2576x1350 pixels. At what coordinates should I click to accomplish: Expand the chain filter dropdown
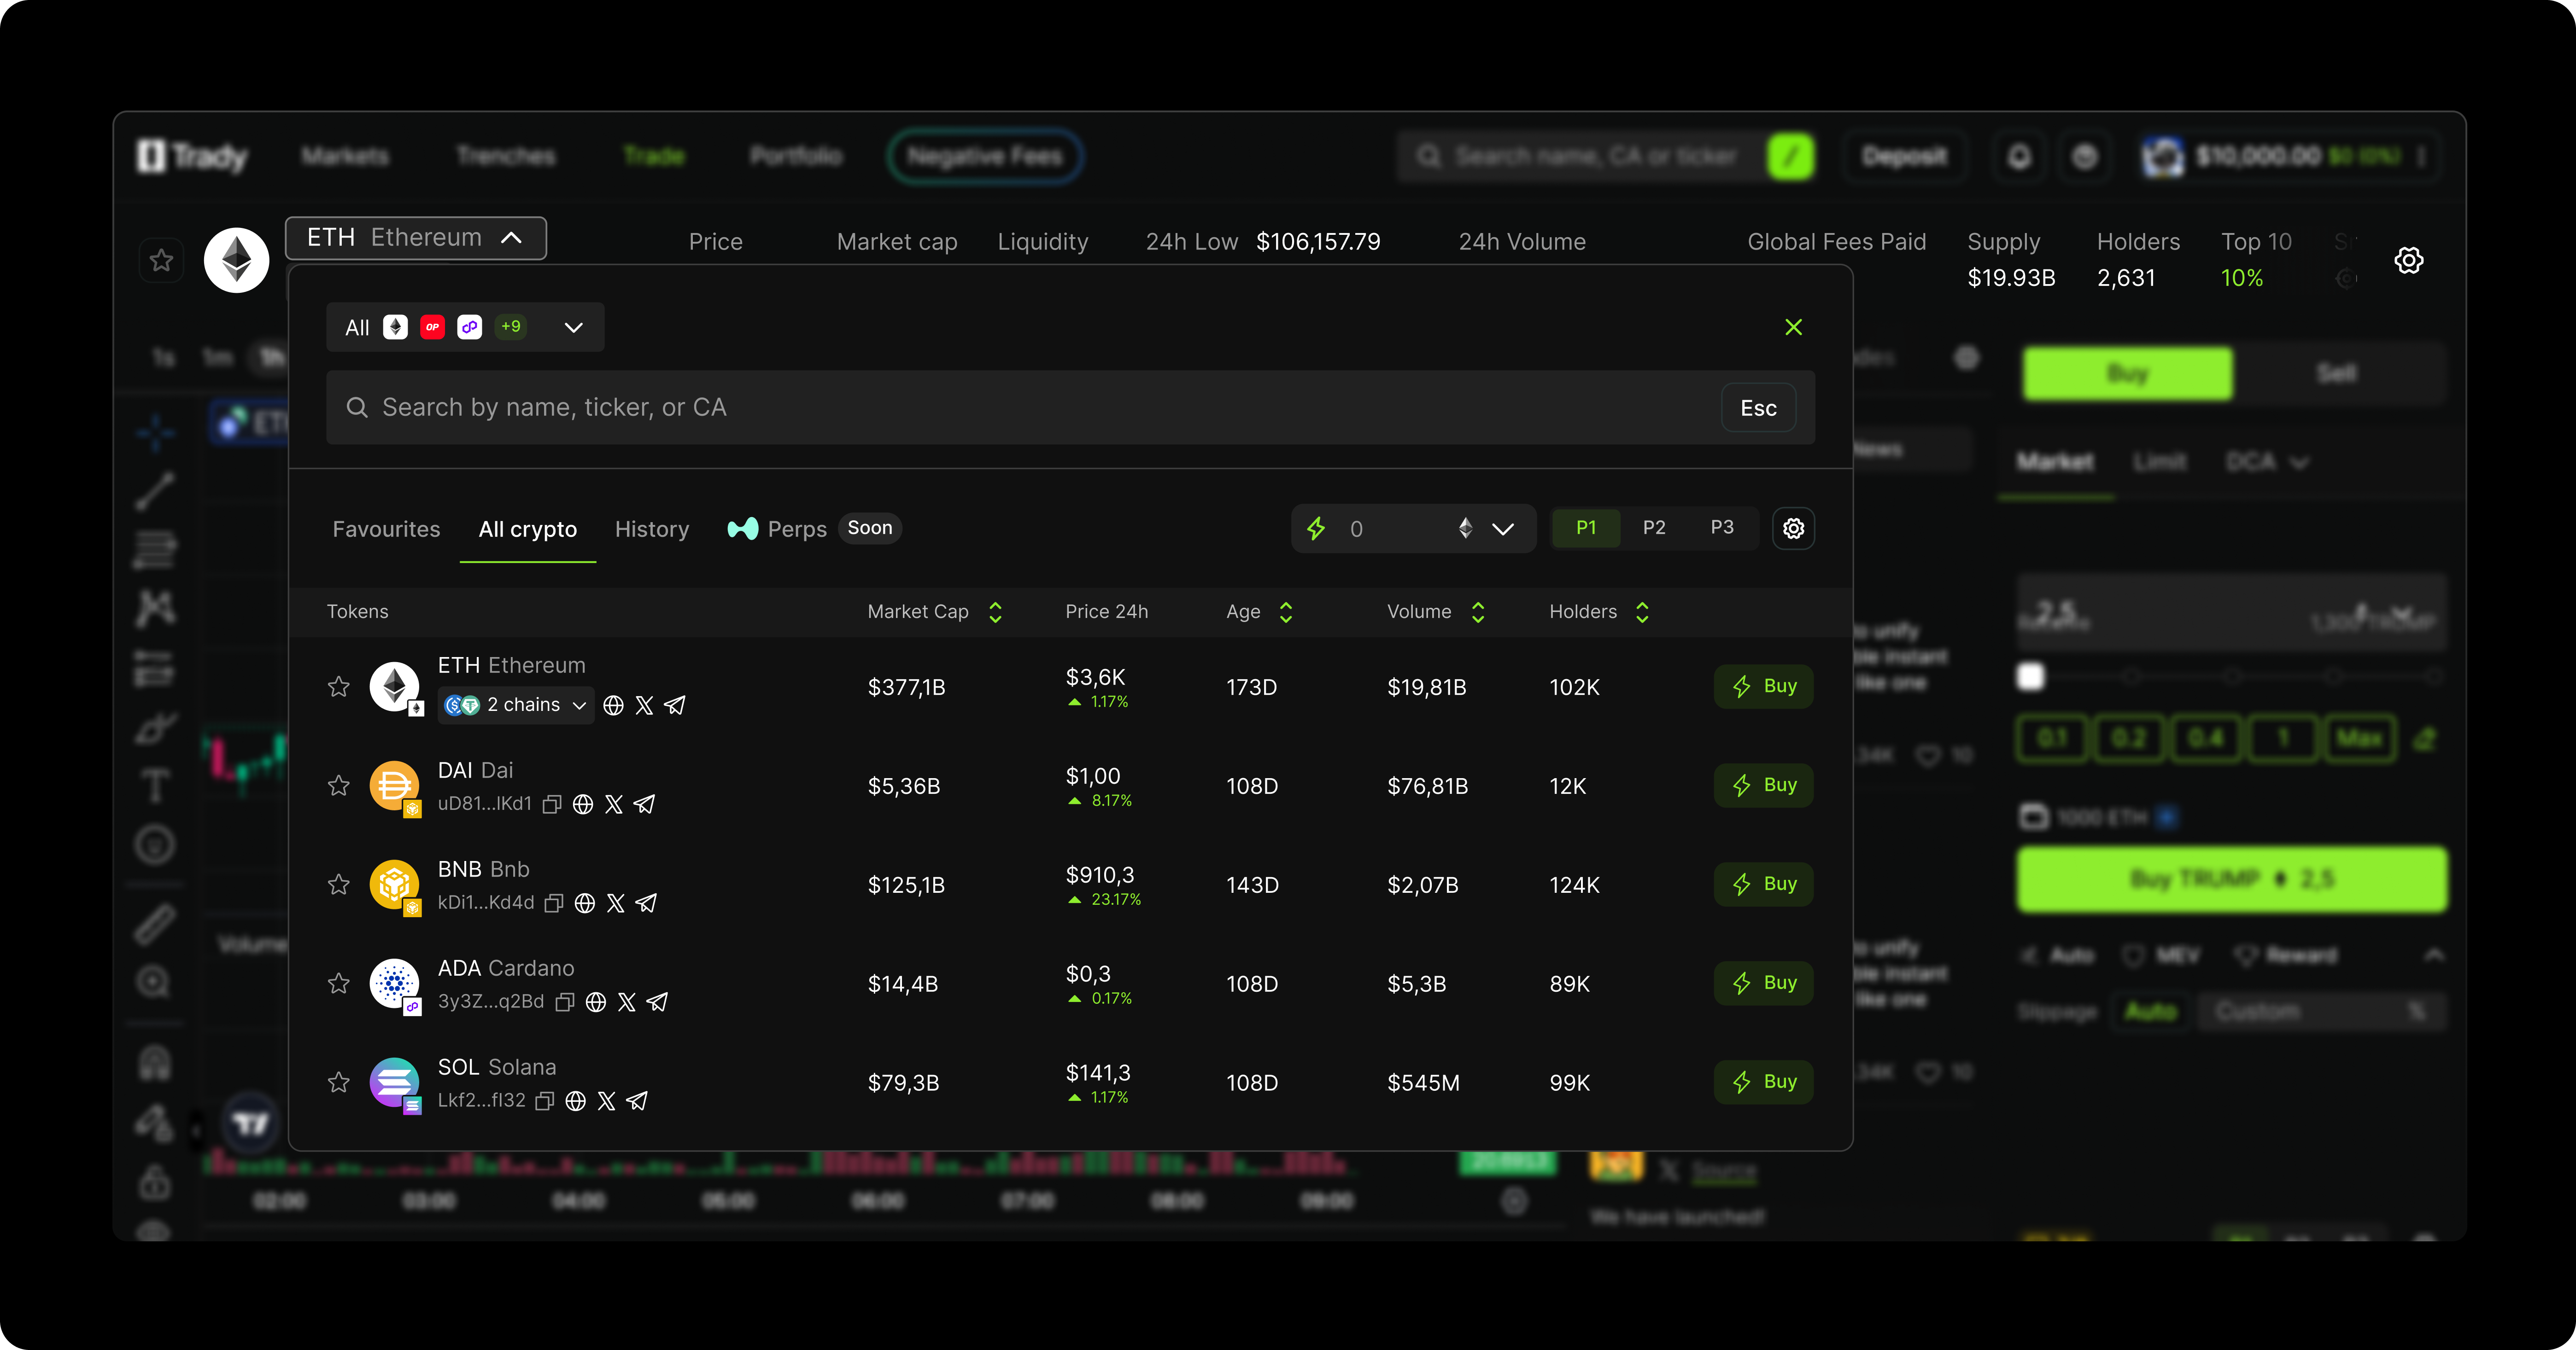coord(572,327)
